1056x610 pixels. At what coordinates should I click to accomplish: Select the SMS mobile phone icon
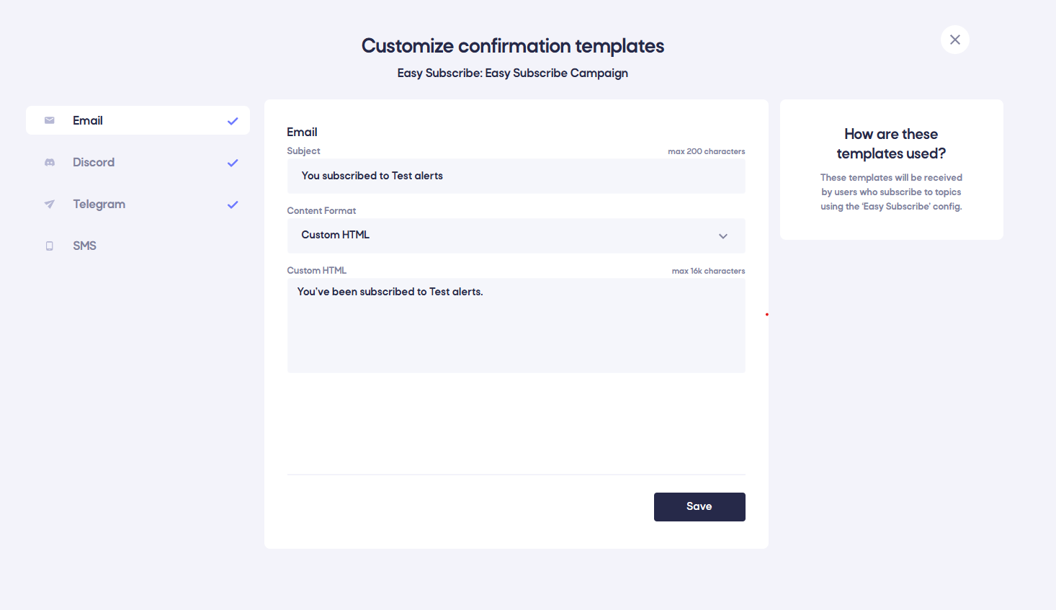(49, 246)
